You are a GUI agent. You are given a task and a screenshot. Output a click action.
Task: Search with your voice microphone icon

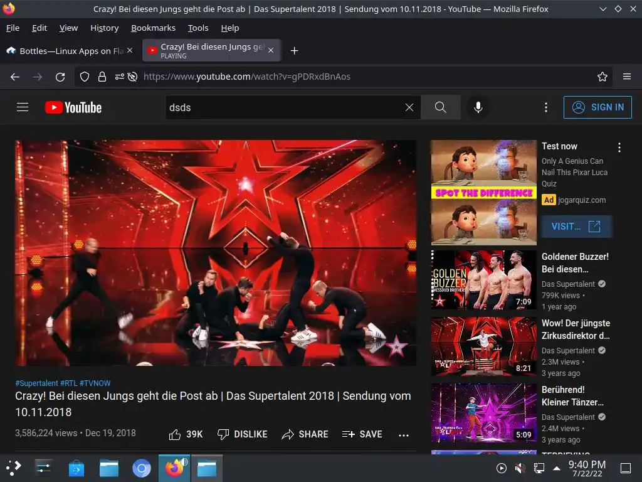point(478,107)
